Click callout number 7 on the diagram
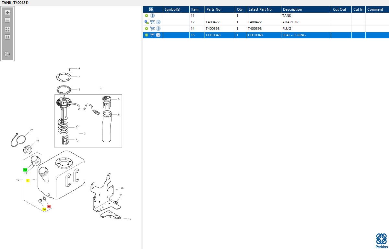This screenshot has width=389, height=249. point(79,77)
